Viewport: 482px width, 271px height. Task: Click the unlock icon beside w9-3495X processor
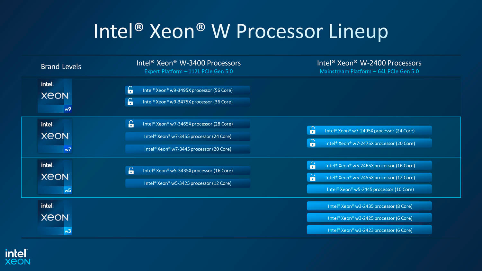click(130, 90)
